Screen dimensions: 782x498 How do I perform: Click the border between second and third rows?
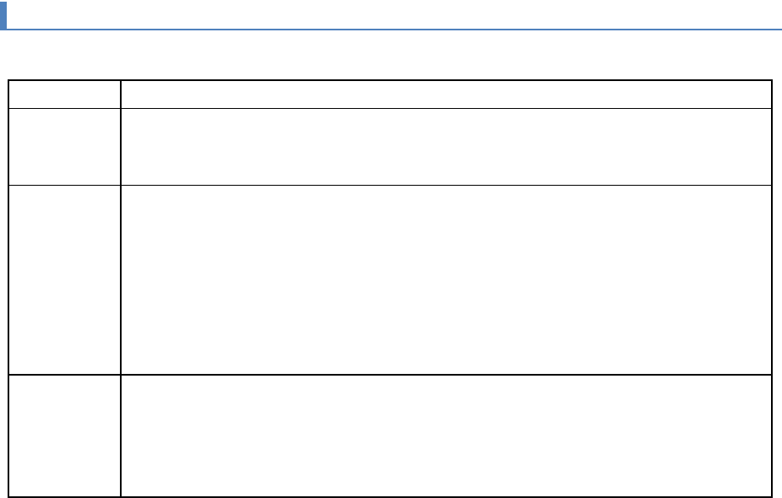click(x=446, y=185)
